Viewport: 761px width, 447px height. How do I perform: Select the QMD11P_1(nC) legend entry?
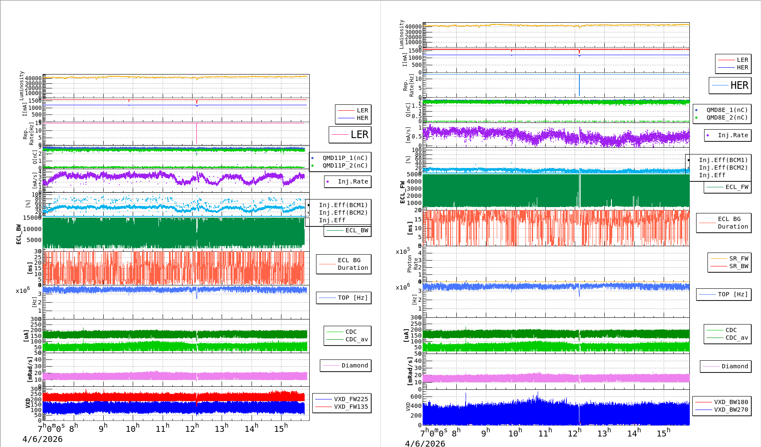point(345,158)
